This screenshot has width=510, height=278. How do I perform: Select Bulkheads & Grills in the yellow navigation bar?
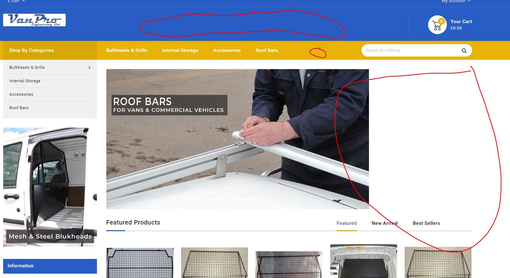point(127,50)
